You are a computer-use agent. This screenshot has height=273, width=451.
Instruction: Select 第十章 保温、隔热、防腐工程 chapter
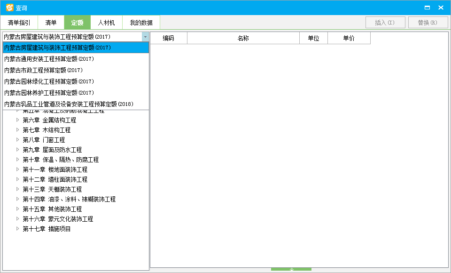tap(61, 160)
